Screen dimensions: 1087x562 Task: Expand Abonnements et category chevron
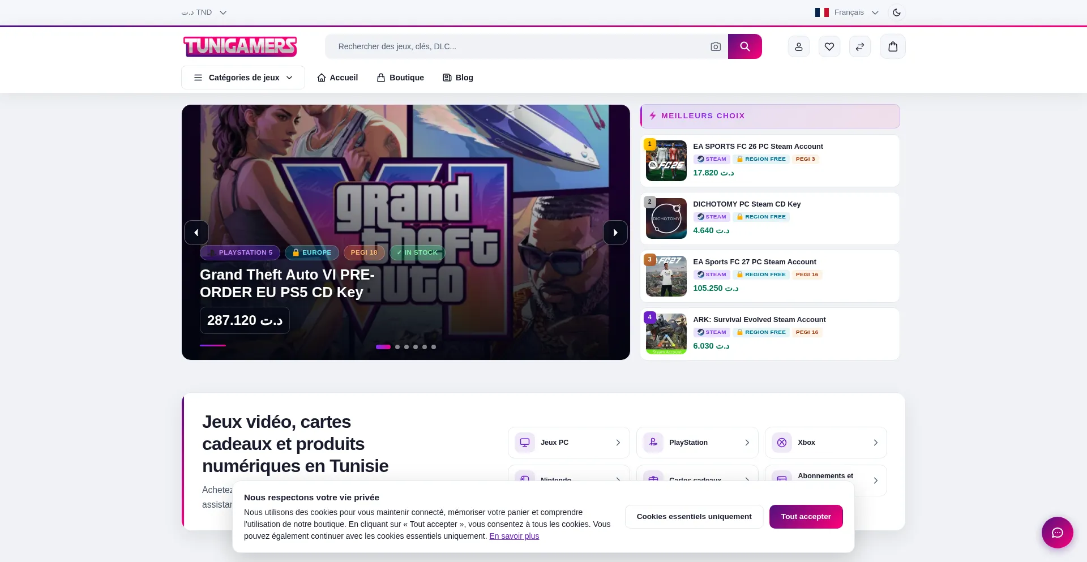tap(876, 481)
